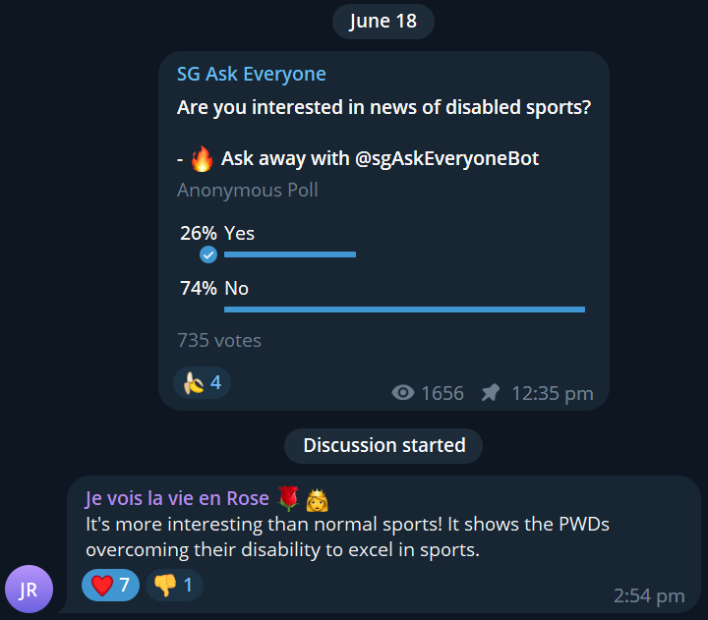This screenshot has height=620, width=708.
Task: Click the pinned message pin icon
Action: pyautogui.click(x=491, y=393)
